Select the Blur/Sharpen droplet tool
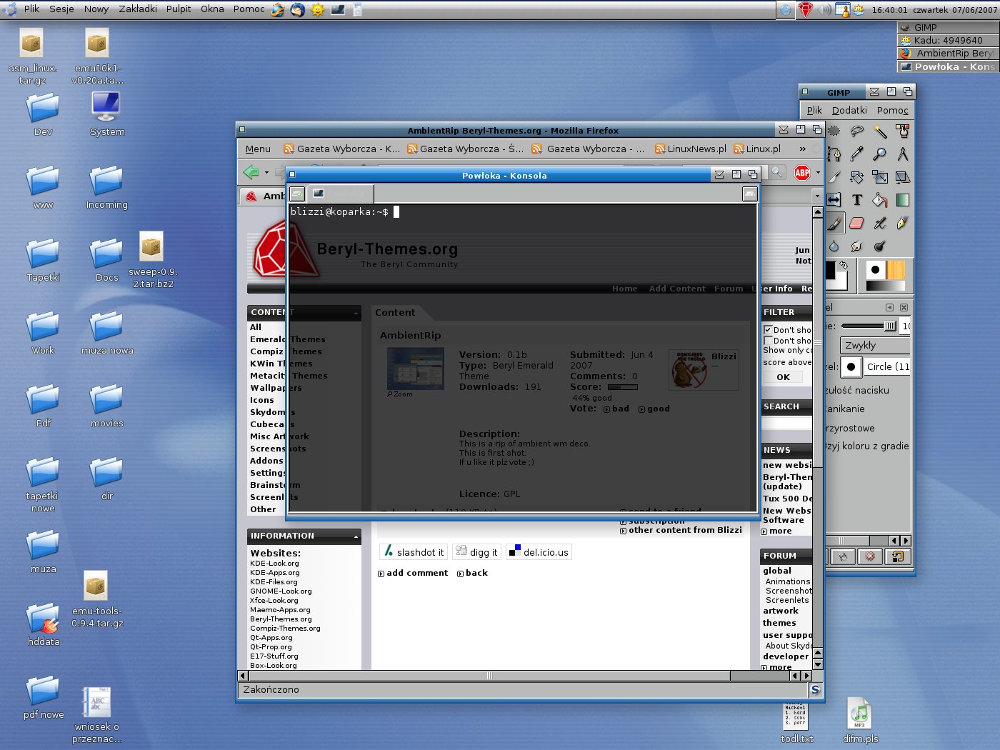This screenshot has width=1000, height=750. pos(834,246)
